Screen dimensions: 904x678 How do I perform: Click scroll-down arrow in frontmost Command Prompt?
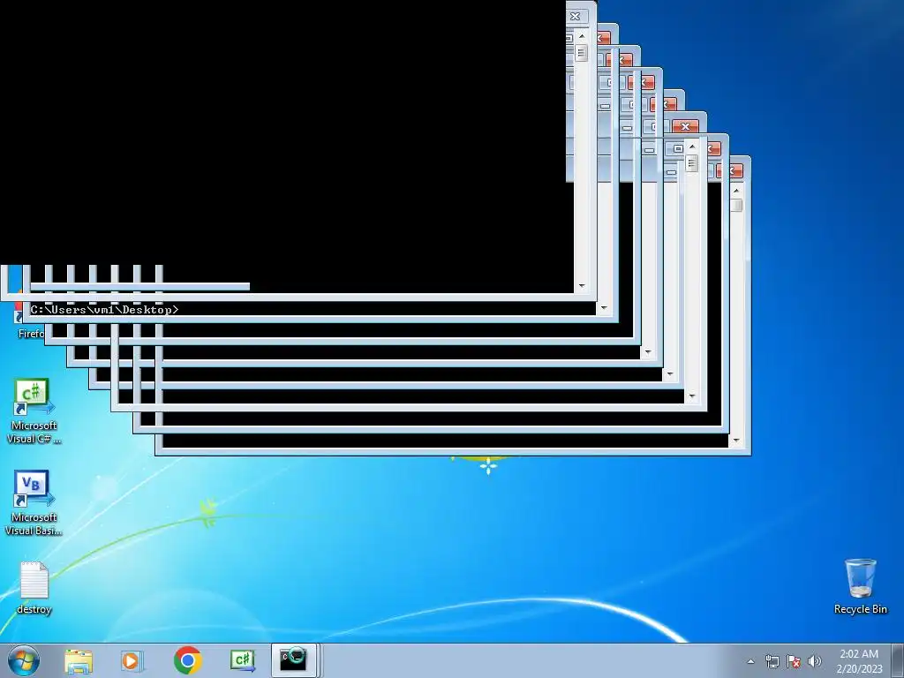pyautogui.click(x=581, y=285)
